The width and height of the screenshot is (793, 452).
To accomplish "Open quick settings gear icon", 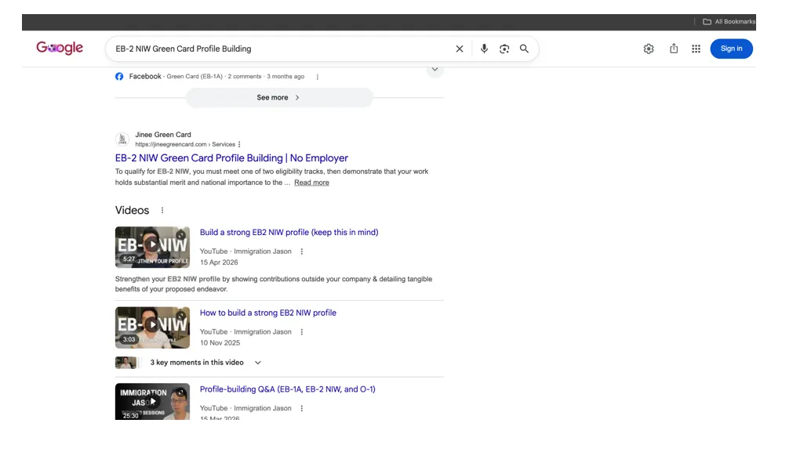I will coord(649,49).
